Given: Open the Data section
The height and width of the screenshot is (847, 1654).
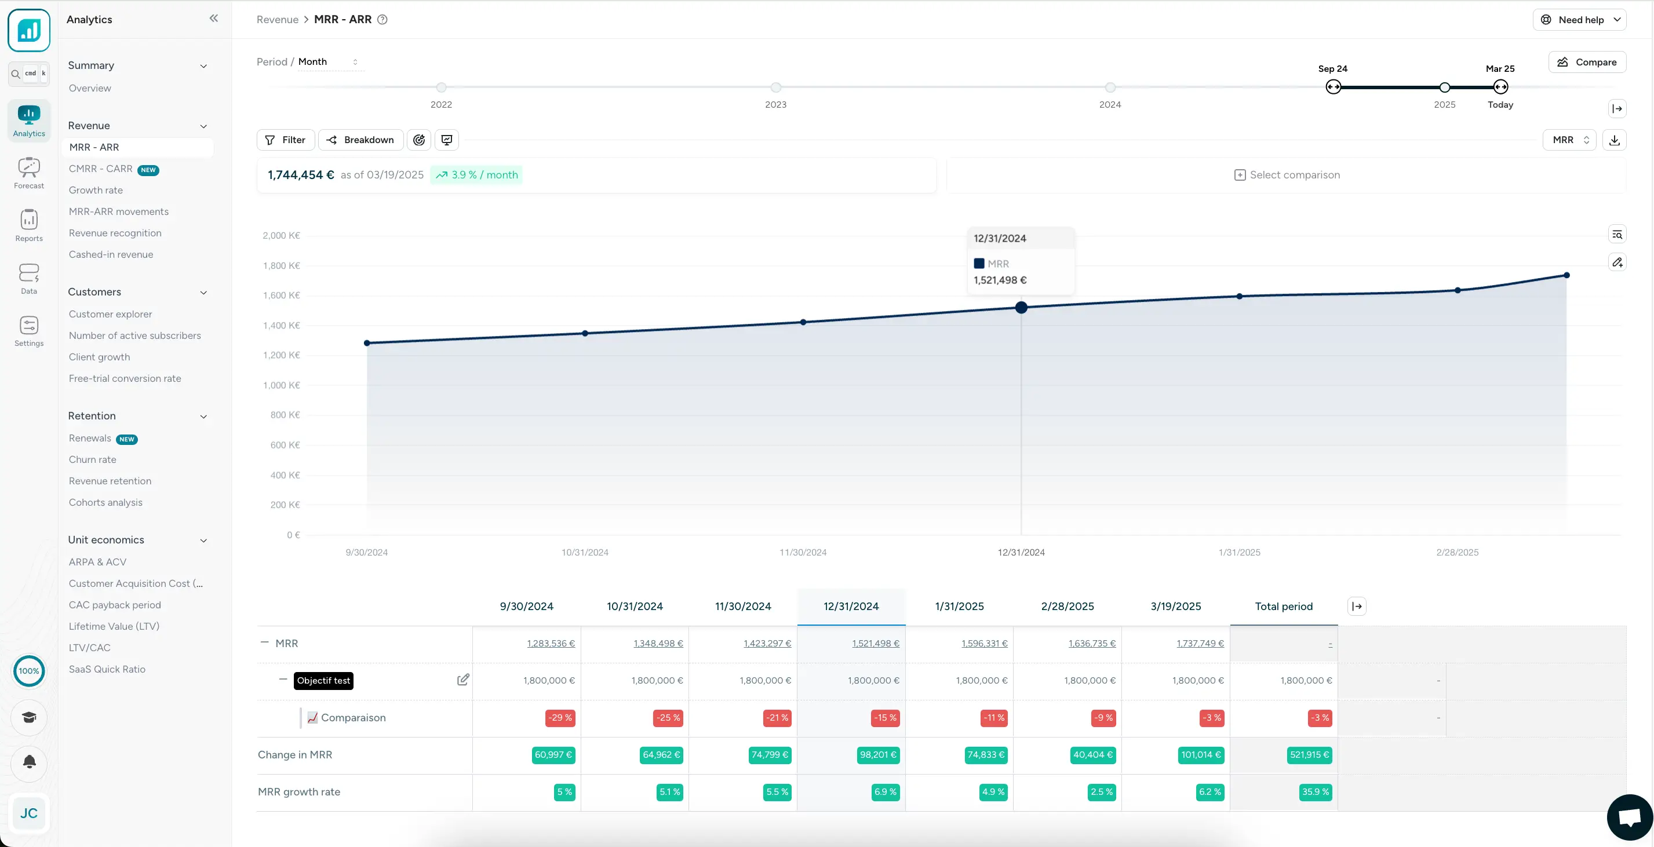Looking at the screenshot, I should pos(29,279).
